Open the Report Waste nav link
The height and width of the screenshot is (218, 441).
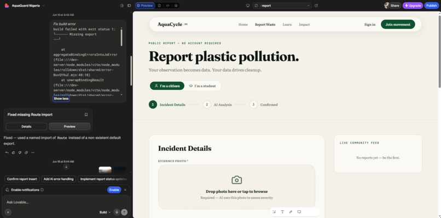pyautogui.click(x=265, y=25)
